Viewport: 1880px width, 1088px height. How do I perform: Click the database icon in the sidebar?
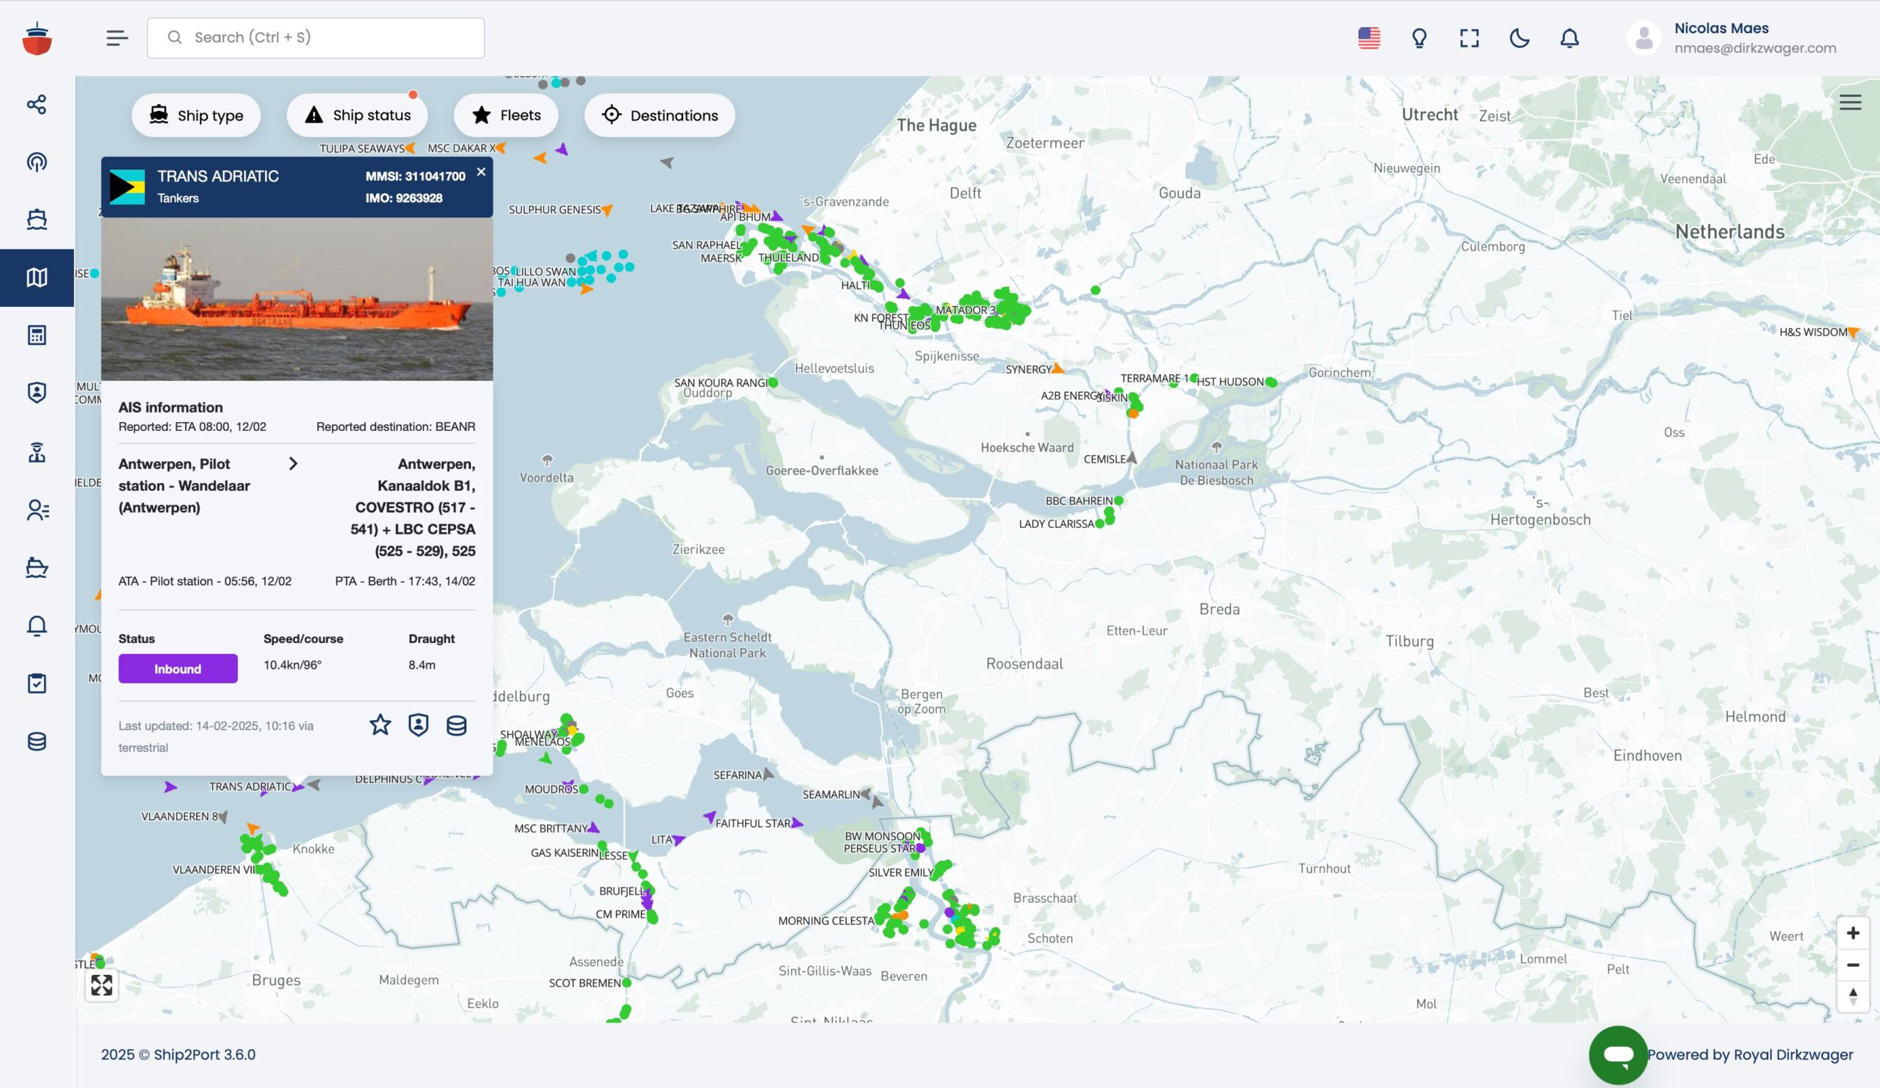click(37, 741)
